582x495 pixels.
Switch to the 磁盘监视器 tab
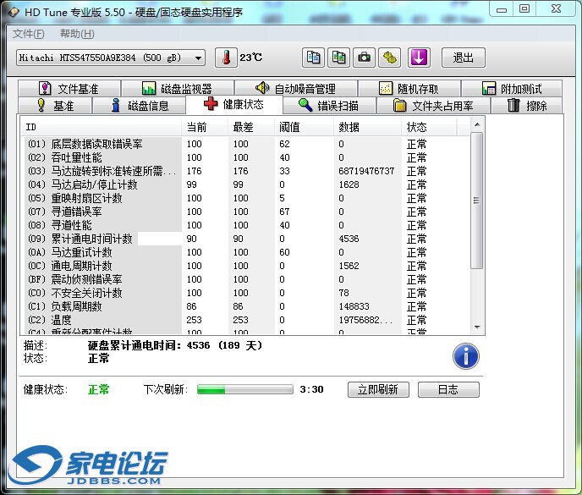(x=178, y=88)
